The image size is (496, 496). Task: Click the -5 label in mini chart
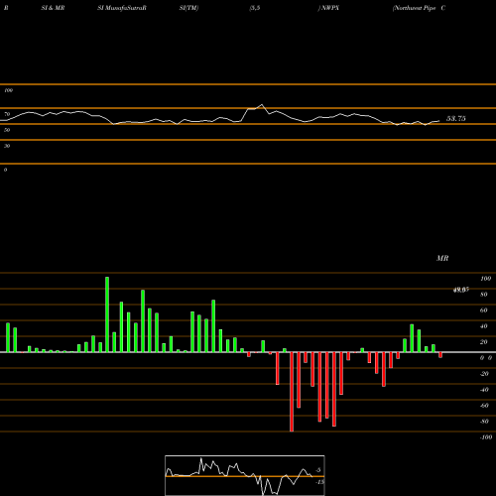[x=318, y=470]
